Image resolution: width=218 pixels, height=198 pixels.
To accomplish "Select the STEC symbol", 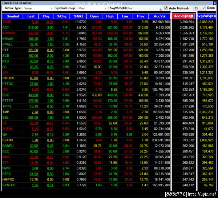I will pos(7,174).
